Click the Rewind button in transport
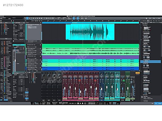The image size is (162, 121). tap(71, 103)
